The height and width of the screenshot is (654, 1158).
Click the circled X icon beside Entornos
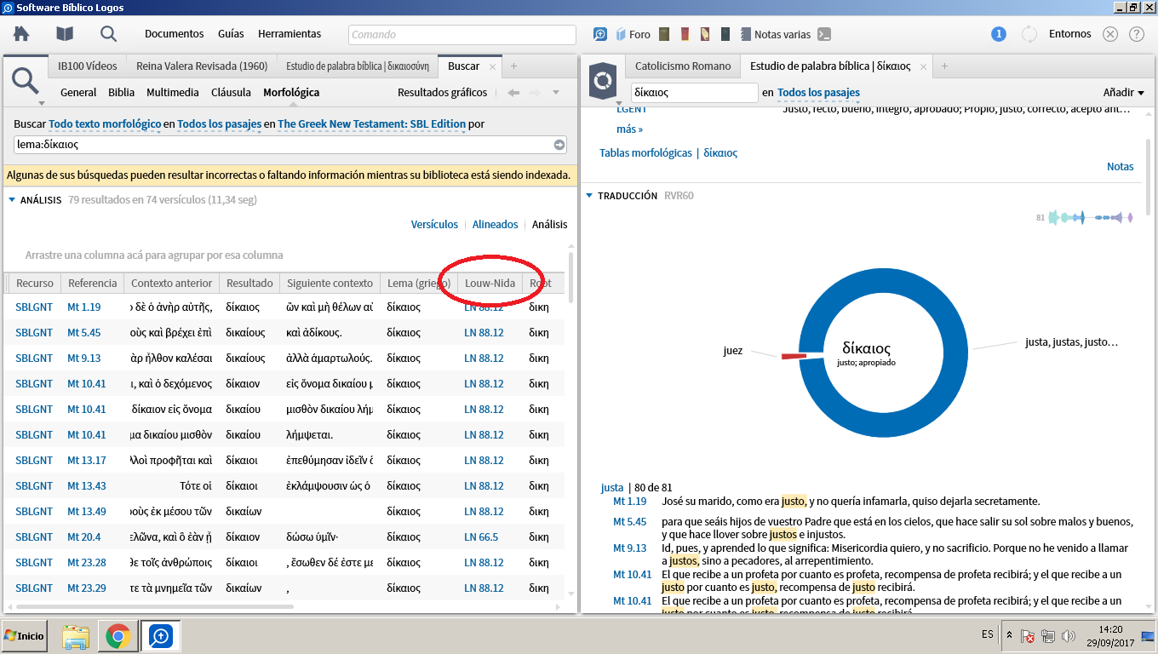coord(1110,34)
